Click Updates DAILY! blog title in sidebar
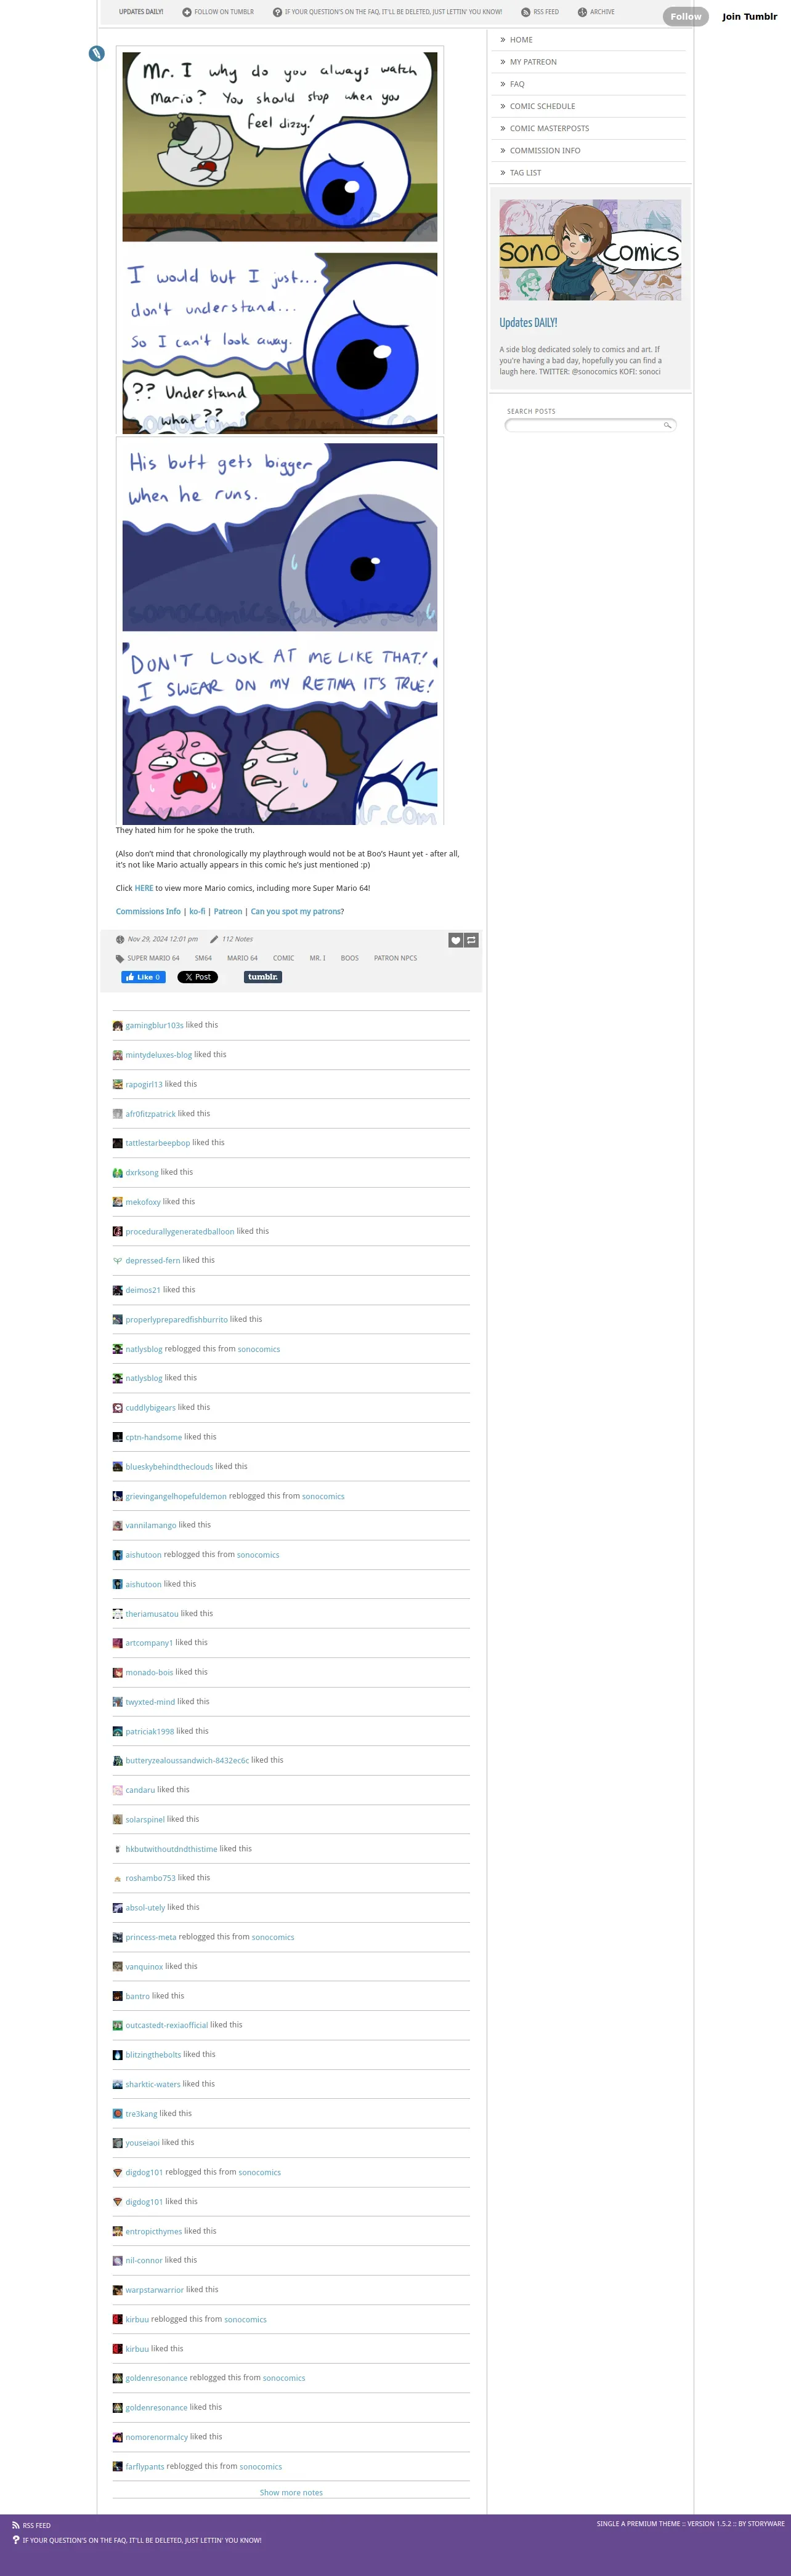The height and width of the screenshot is (2576, 791). click(x=528, y=323)
